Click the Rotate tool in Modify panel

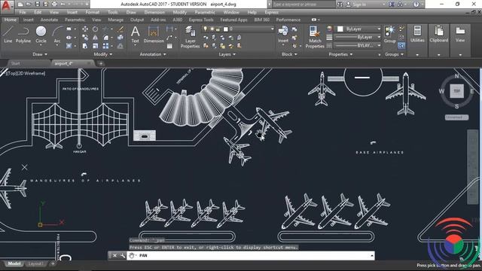click(x=96, y=29)
